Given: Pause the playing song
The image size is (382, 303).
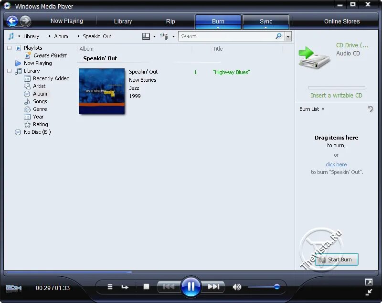Looking at the screenshot, I should pyautogui.click(x=191, y=287).
